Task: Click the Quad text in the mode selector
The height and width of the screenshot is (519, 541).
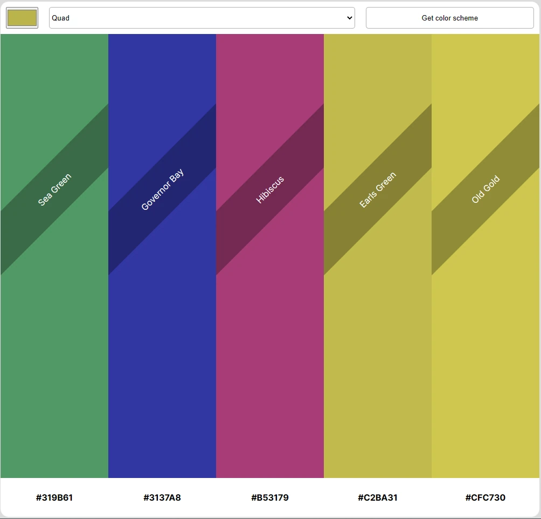Action: tap(61, 18)
